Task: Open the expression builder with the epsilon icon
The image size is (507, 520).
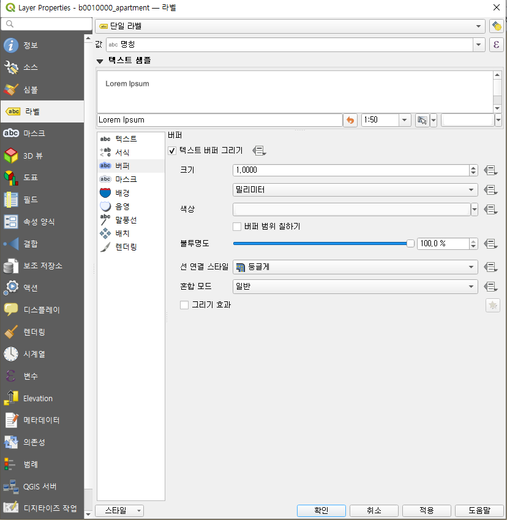Action: pyautogui.click(x=496, y=45)
